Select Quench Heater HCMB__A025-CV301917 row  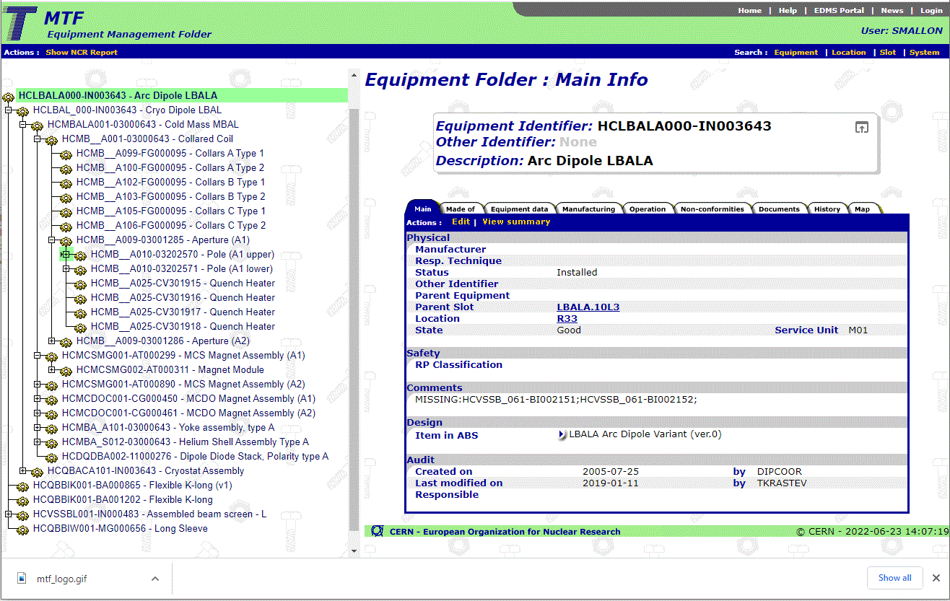[183, 312]
